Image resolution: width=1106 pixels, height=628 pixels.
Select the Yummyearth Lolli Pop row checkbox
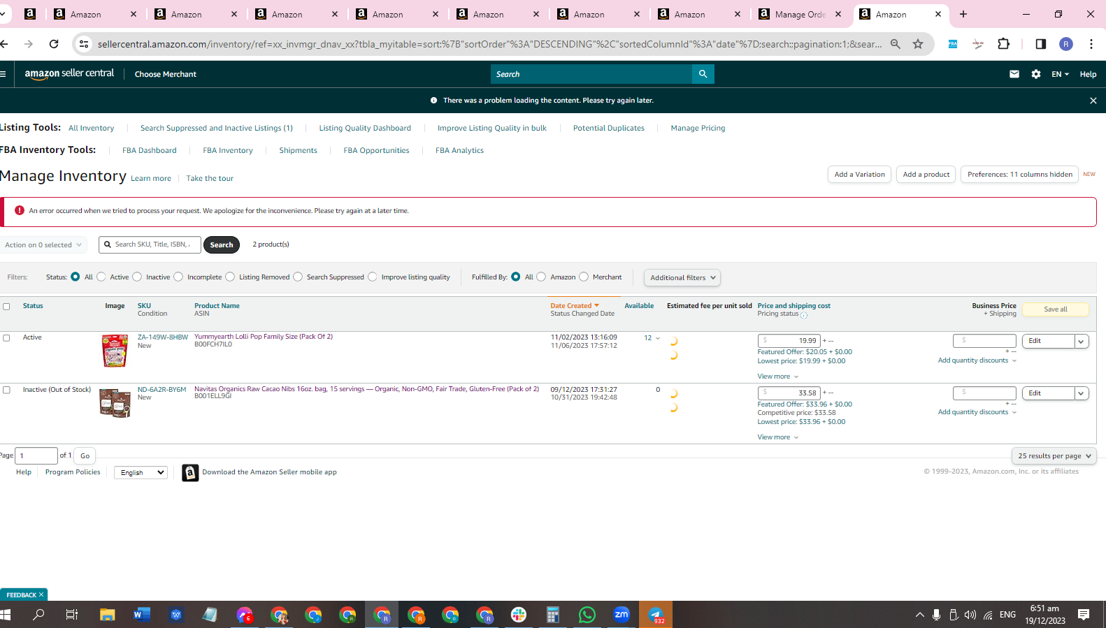click(6, 338)
